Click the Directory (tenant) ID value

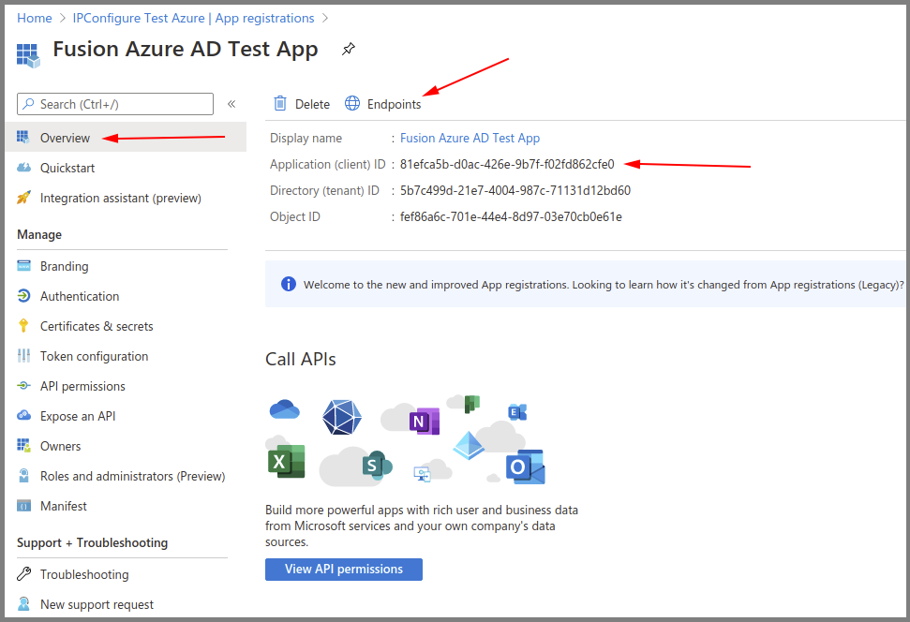point(515,190)
